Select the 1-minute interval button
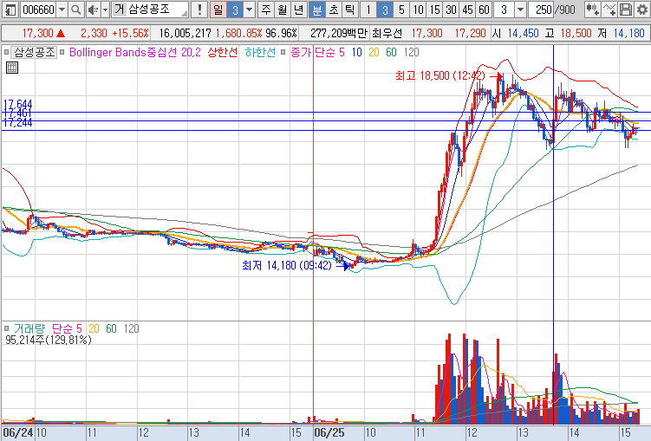Viewport: 651px width, 441px height. coord(368,10)
